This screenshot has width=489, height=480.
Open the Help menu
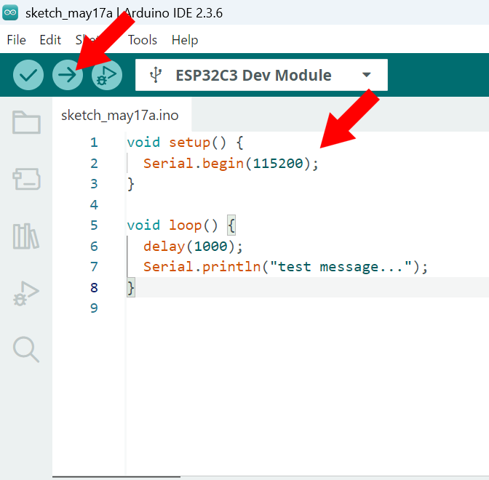[x=185, y=40]
